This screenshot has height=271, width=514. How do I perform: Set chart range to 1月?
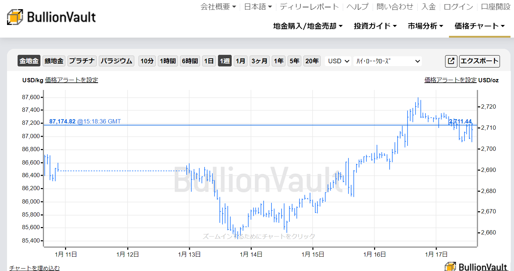tap(240, 61)
